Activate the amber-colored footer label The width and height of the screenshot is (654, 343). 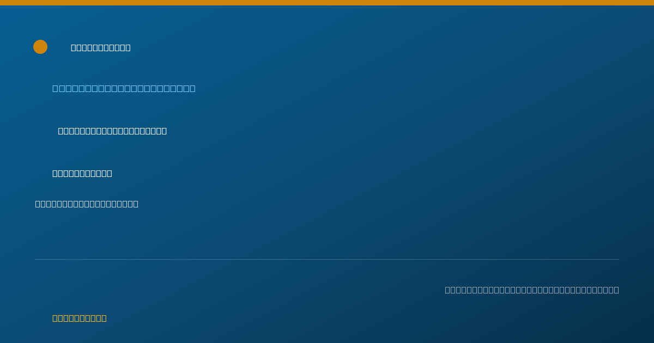click(x=80, y=318)
